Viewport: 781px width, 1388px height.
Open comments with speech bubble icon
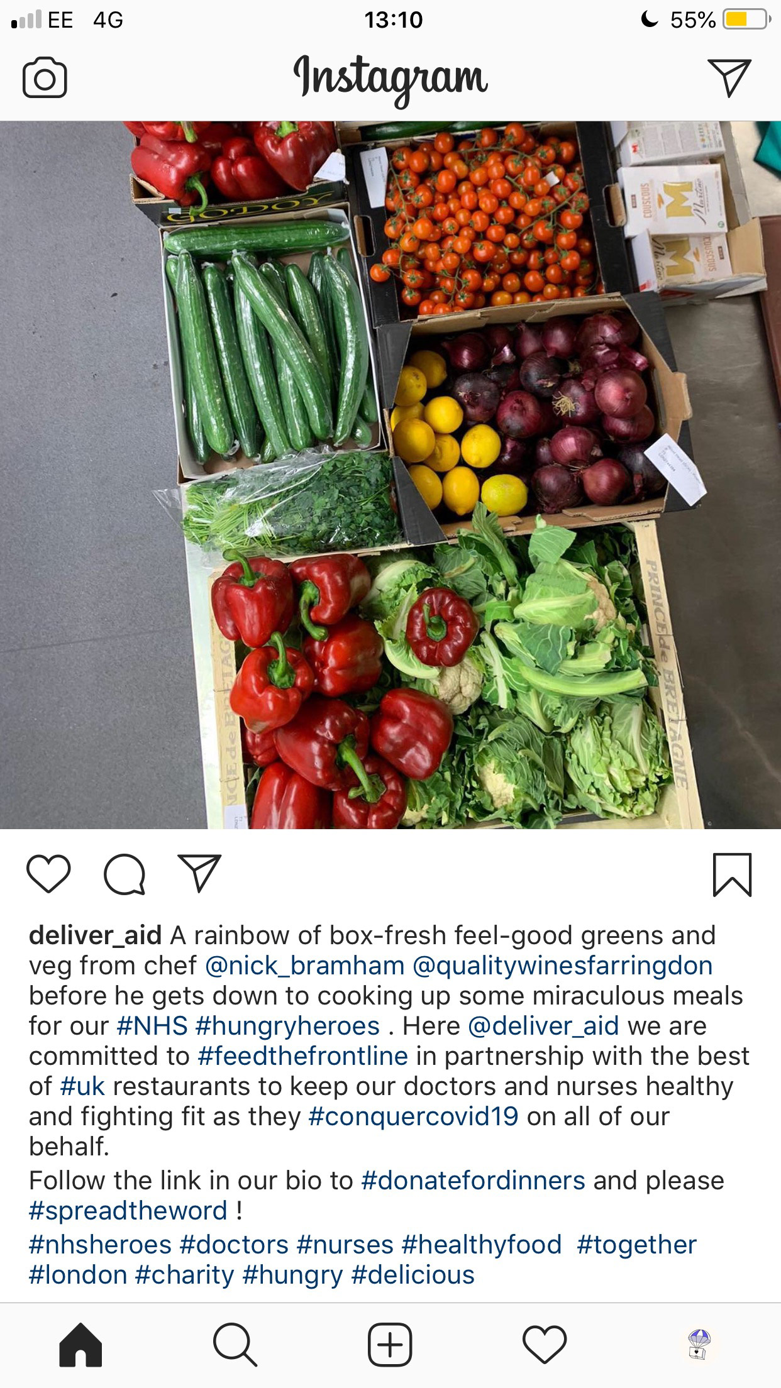point(125,874)
